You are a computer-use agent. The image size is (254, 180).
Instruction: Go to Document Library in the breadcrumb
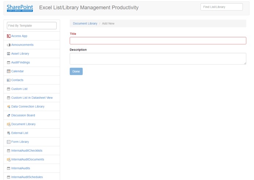(x=85, y=23)
